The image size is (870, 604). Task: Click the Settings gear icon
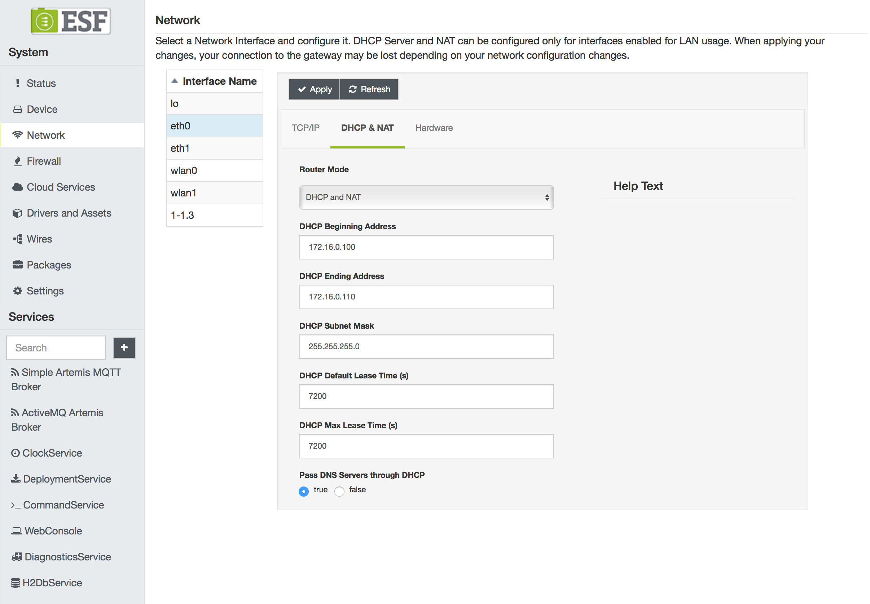(x=17, y=290)
